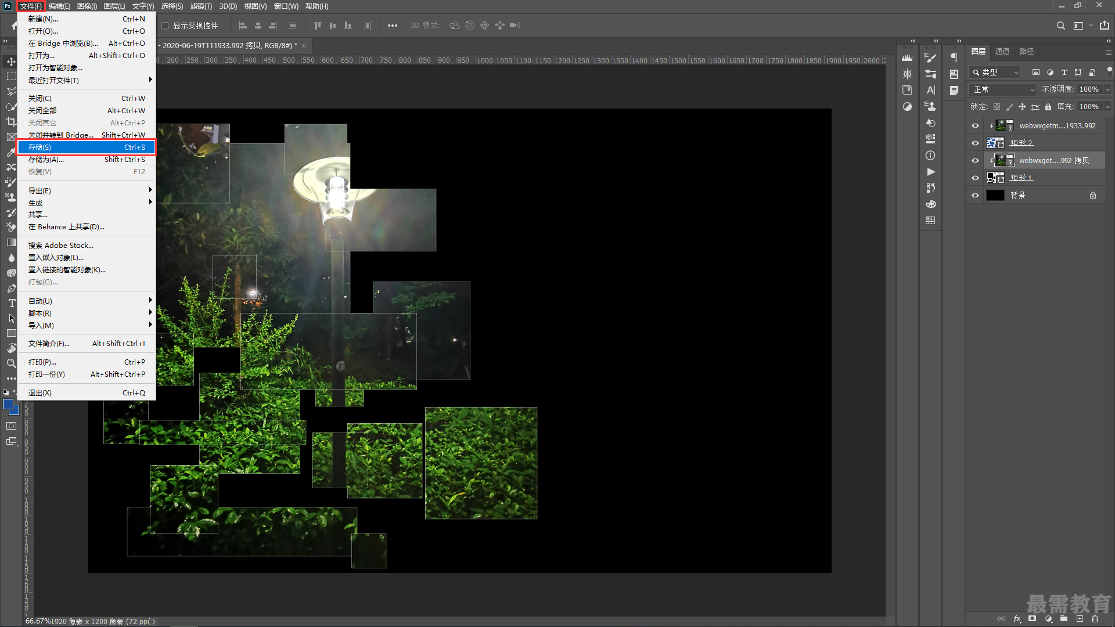Select the Rectangular Marquee tool
Screen dimensions: 1115x627
point(11,77)
